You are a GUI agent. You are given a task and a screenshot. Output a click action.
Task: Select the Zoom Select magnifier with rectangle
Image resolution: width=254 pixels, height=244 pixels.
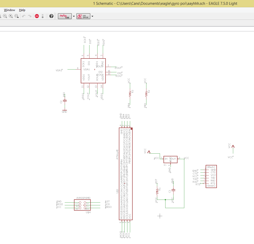pyautogui.click(x=17, y=16)
